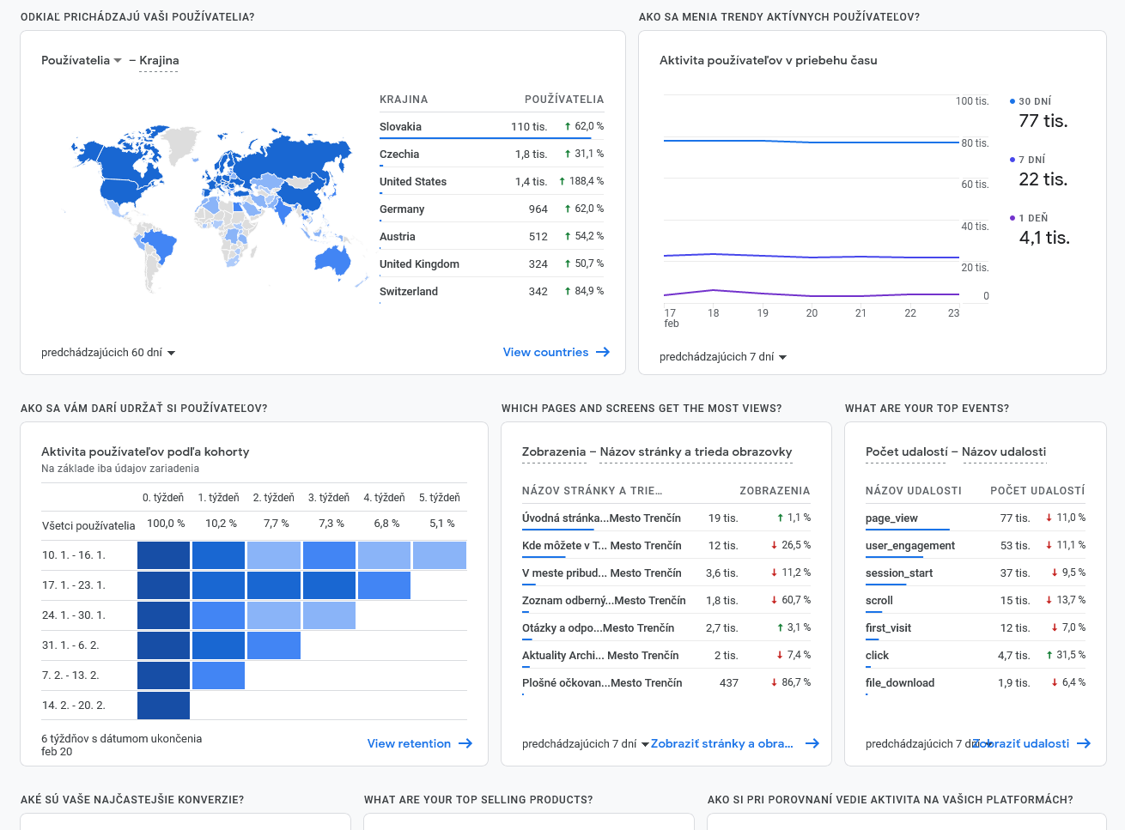The height and width of the screenshot is (830, 1125).
Task: Click the 30 DNÍ legend item
Action: pyautogui.click(x=1034, y=101)
